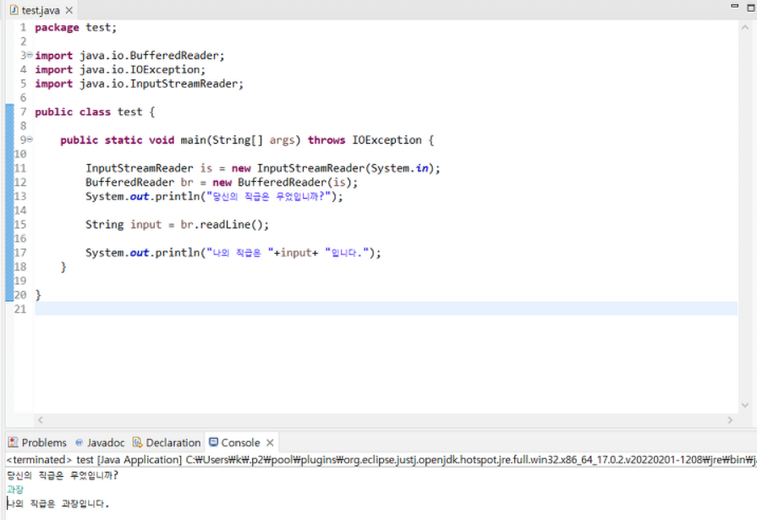This screenshot has height=520, width=757.
Task: Open the Problems view tab
Action: coord(38,442)
